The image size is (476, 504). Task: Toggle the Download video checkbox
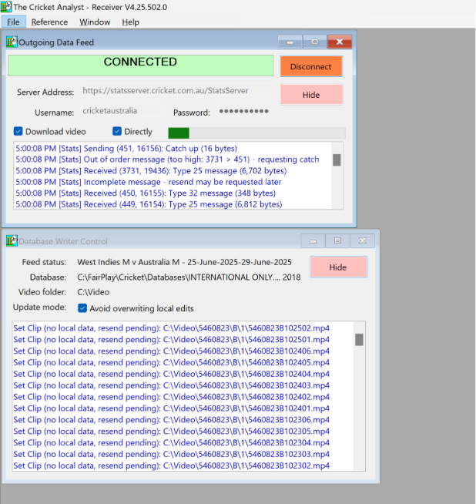coord(18,132)
